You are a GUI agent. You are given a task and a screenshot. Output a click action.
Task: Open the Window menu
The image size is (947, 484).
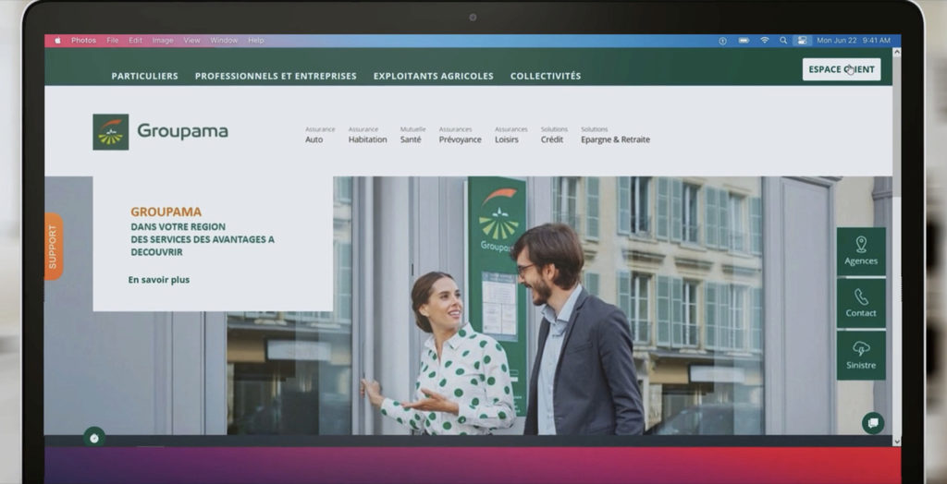coord(224,41)
